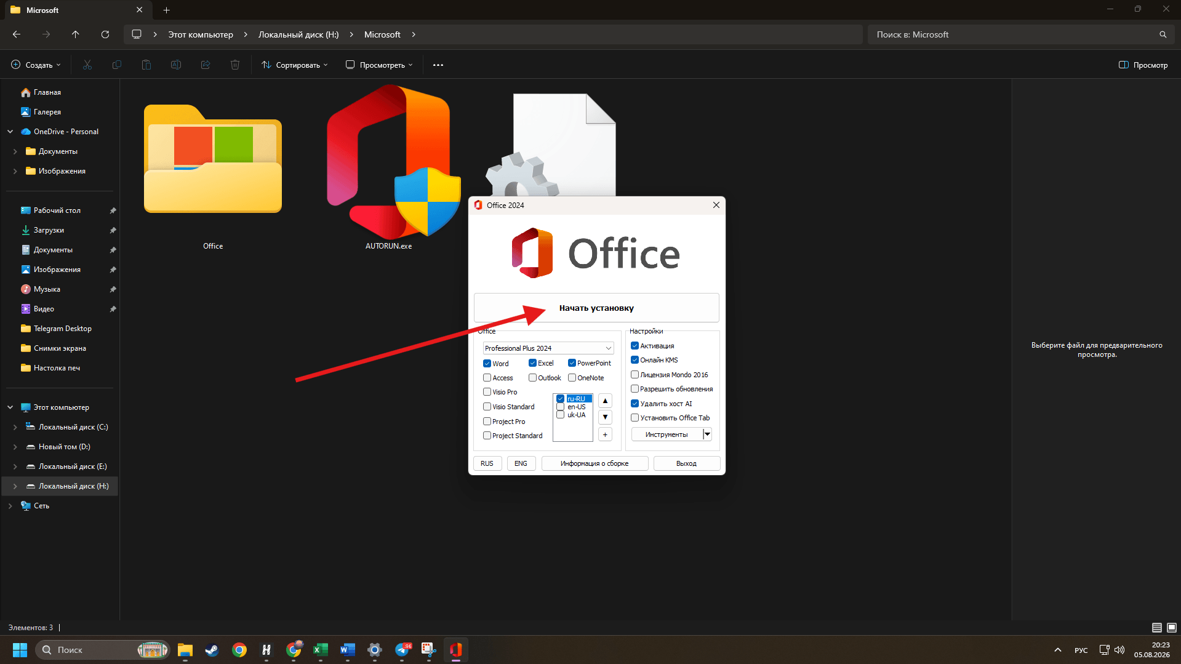Screen dimensions: 1181x664
Task: Click the Rename icon in Explorer toolbar
Action: [x=176, y=65]
